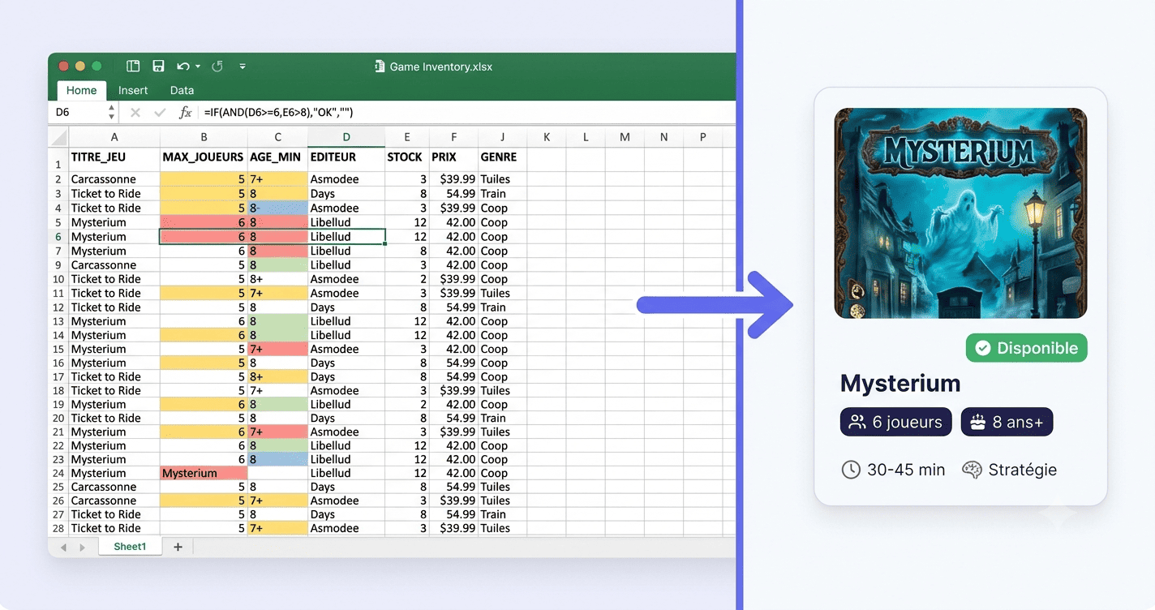Click the AGE_MIN header cell
Screen dimensions: 1155x610
[276, 157]
